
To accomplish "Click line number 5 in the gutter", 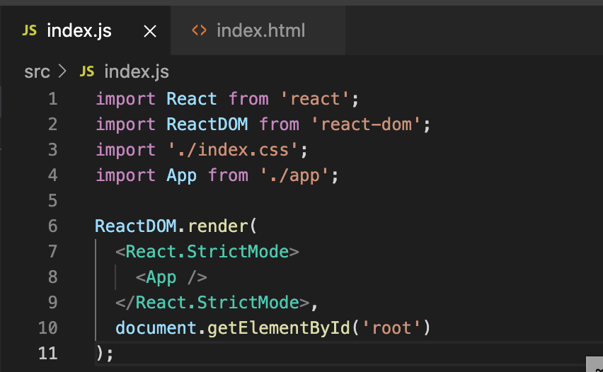I will (53, 201).
